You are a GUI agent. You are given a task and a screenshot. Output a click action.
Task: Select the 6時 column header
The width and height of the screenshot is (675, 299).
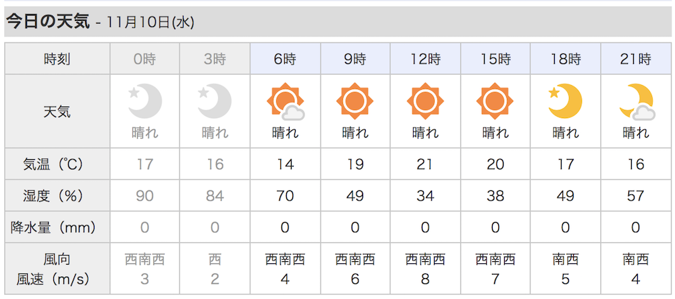(x=286, y=59)
